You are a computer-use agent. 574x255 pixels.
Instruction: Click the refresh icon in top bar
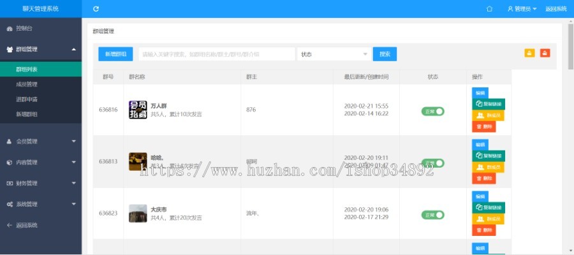[x=96, y=9]
